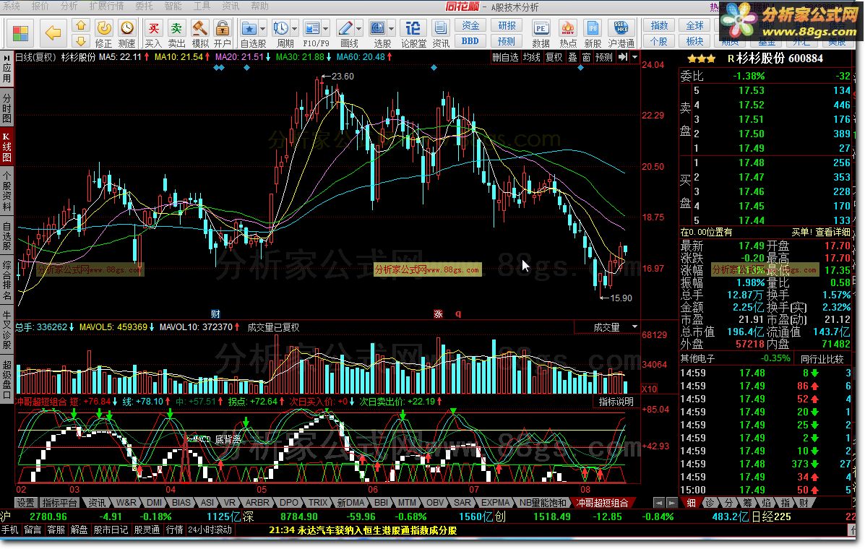Viewport: 865px width, 549px height.
Task: Select the 筹 tab in right panel
Action: pos(747,502)
